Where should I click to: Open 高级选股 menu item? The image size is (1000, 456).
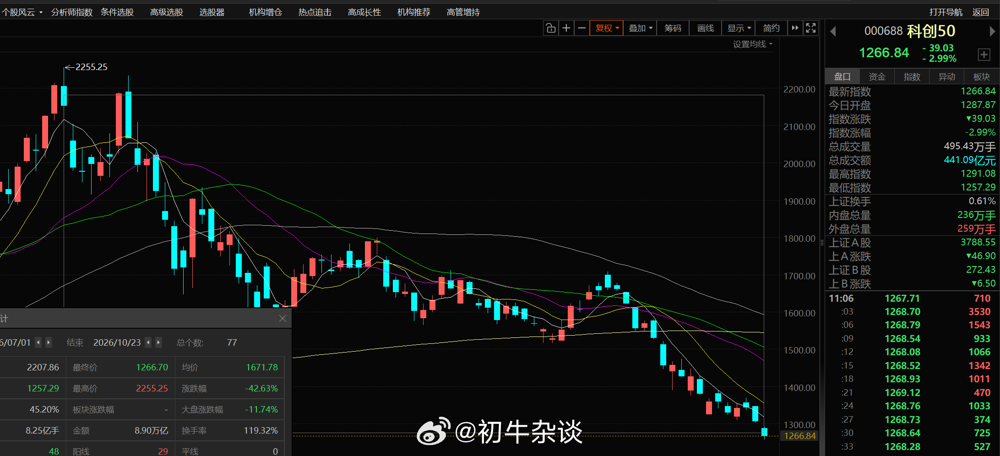[x=167, y=12]
